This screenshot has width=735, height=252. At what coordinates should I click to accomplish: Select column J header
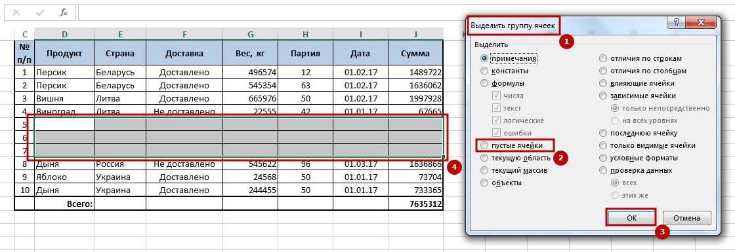tap(416, 34)
